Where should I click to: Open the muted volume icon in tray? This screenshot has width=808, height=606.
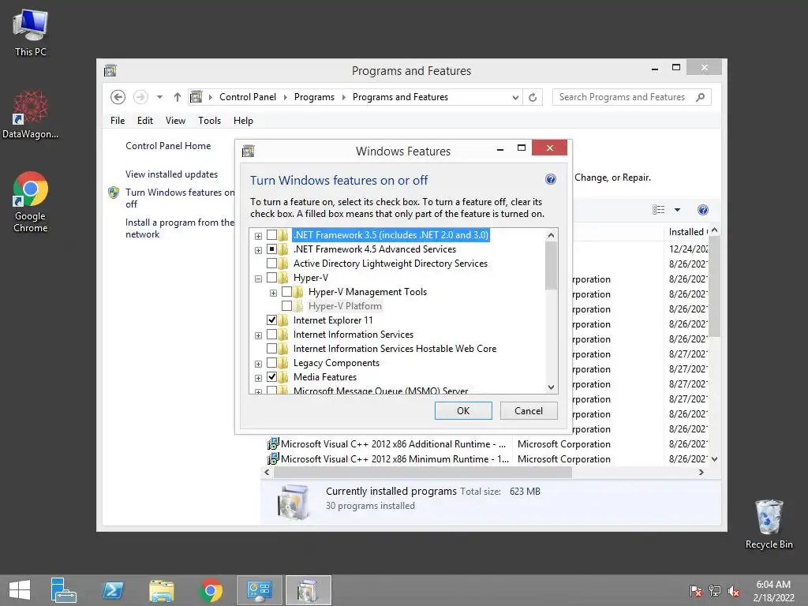(734, 590)
